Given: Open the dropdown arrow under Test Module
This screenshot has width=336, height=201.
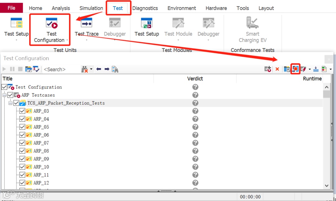Looking at the screenshot, I should (178, 40).
